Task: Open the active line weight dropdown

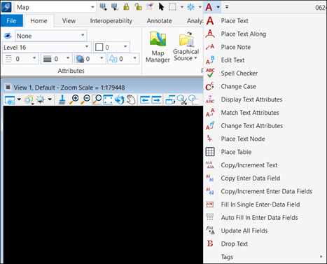Action: point(56,59)
